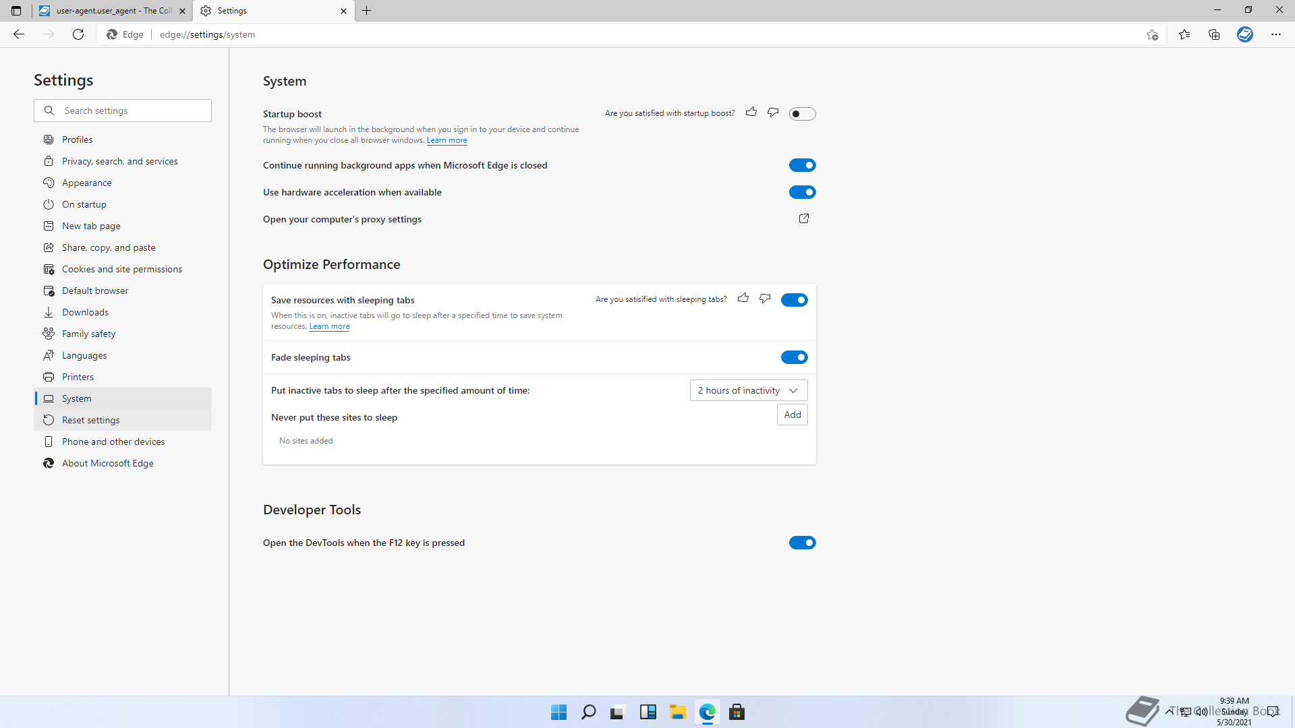Image resolution: width=1295 pixels, height=728 pixels.
Task: Close the Settings tab
Action: click(343, 11)
